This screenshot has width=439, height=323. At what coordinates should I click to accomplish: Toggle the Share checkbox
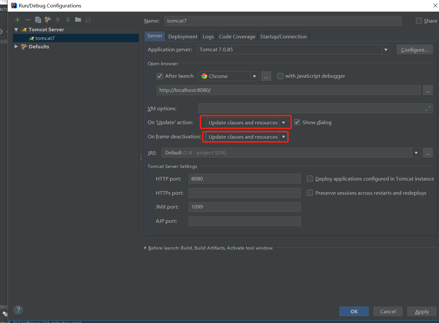[419, 21]
